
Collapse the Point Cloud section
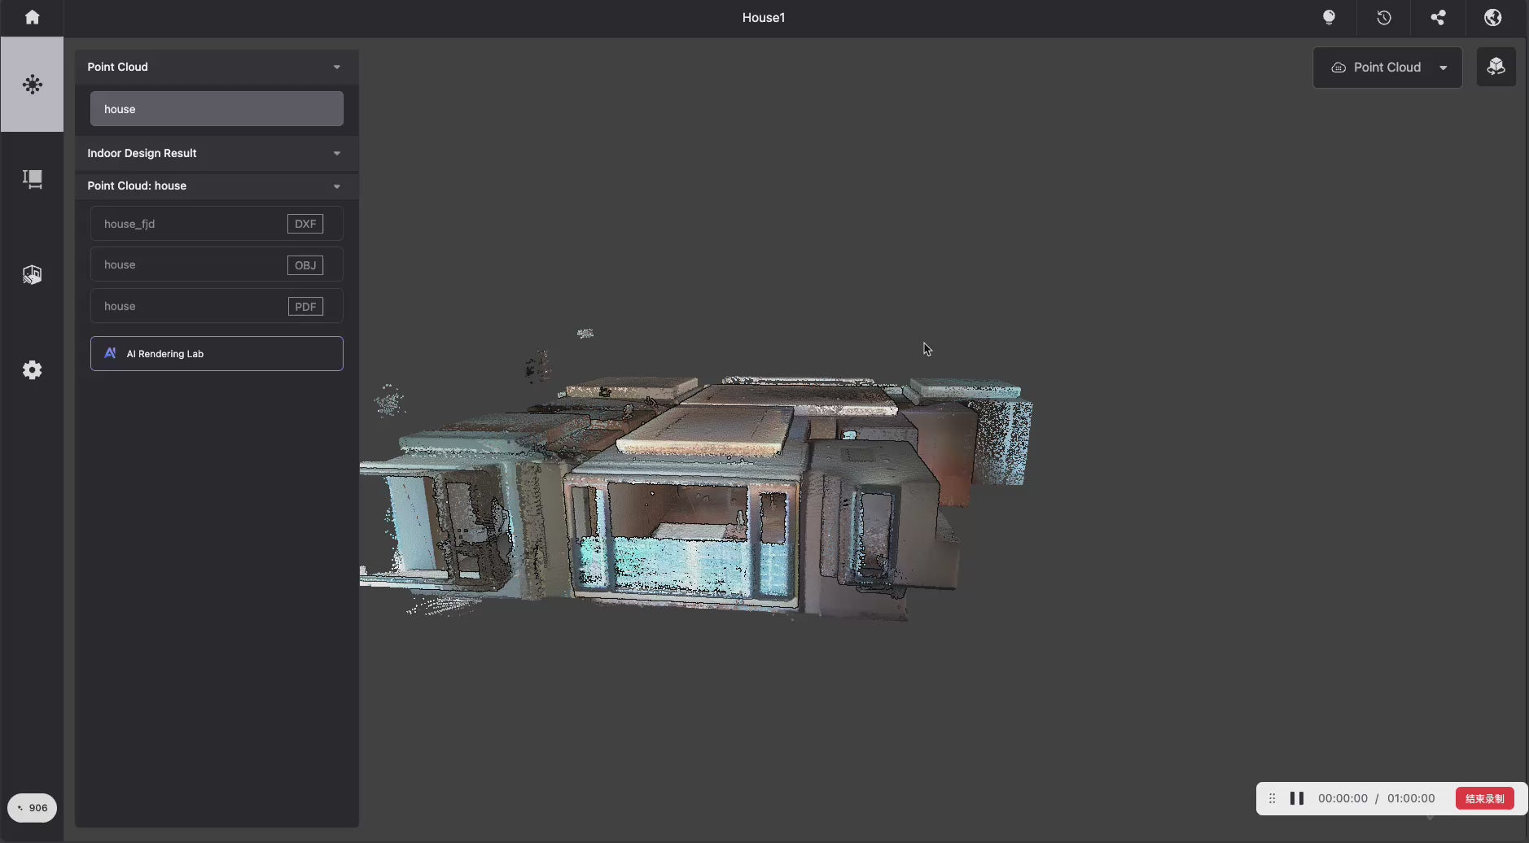[x=337, y=67]
